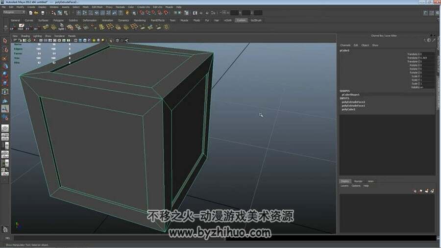Click the CP shelf button
Image resolution: width=441 pixels, height=248 pixels.
point(12,27)
